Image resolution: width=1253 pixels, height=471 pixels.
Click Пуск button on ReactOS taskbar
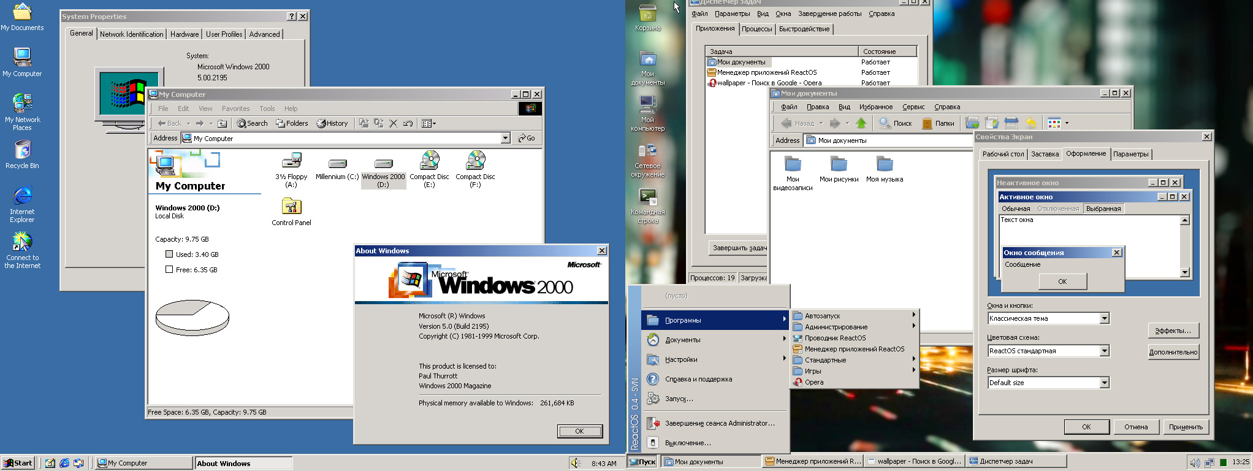(643, 462)
